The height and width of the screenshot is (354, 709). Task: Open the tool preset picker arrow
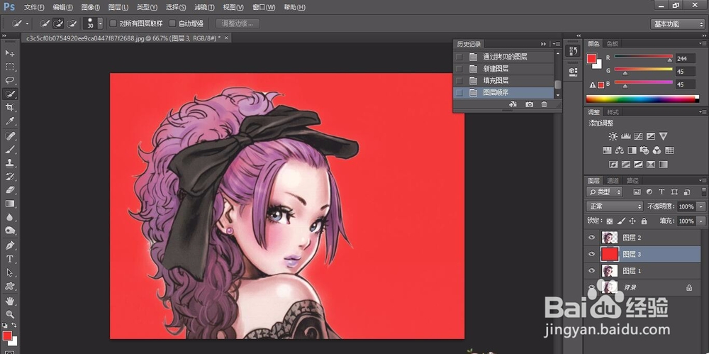27,23
